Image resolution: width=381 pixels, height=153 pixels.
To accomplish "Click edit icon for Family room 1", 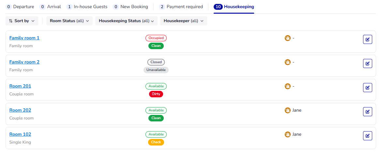I will coord(367,39).
